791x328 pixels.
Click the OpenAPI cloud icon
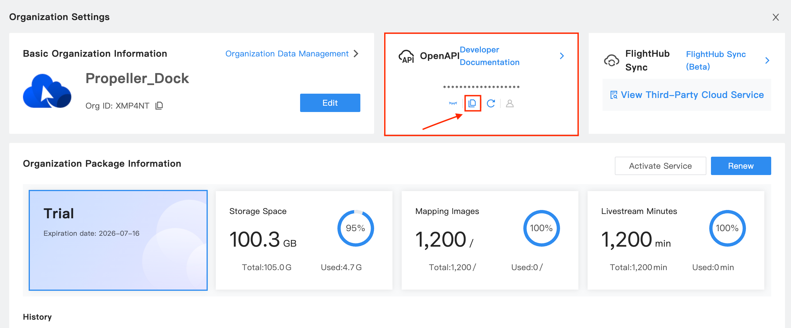click(x=406, y=56)
